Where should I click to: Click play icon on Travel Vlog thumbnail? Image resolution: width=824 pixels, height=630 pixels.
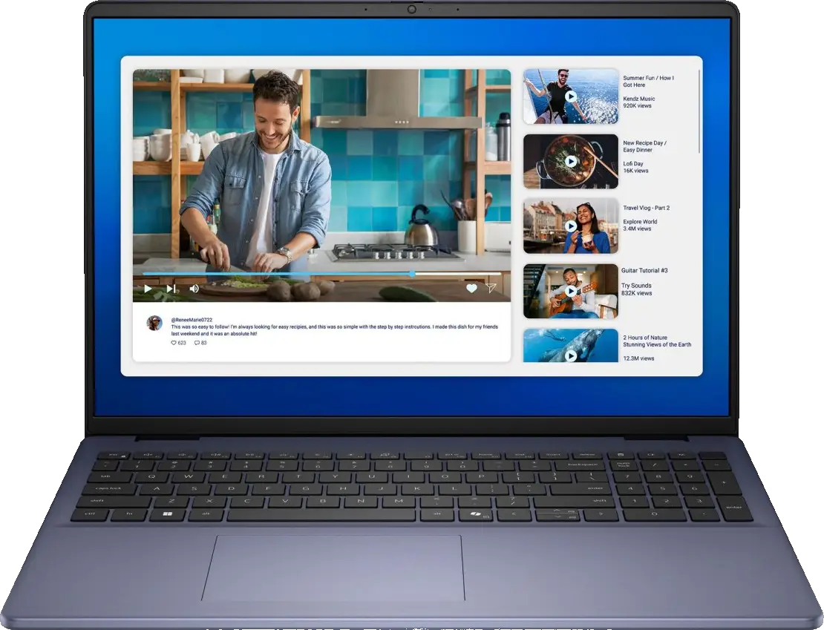570,226
